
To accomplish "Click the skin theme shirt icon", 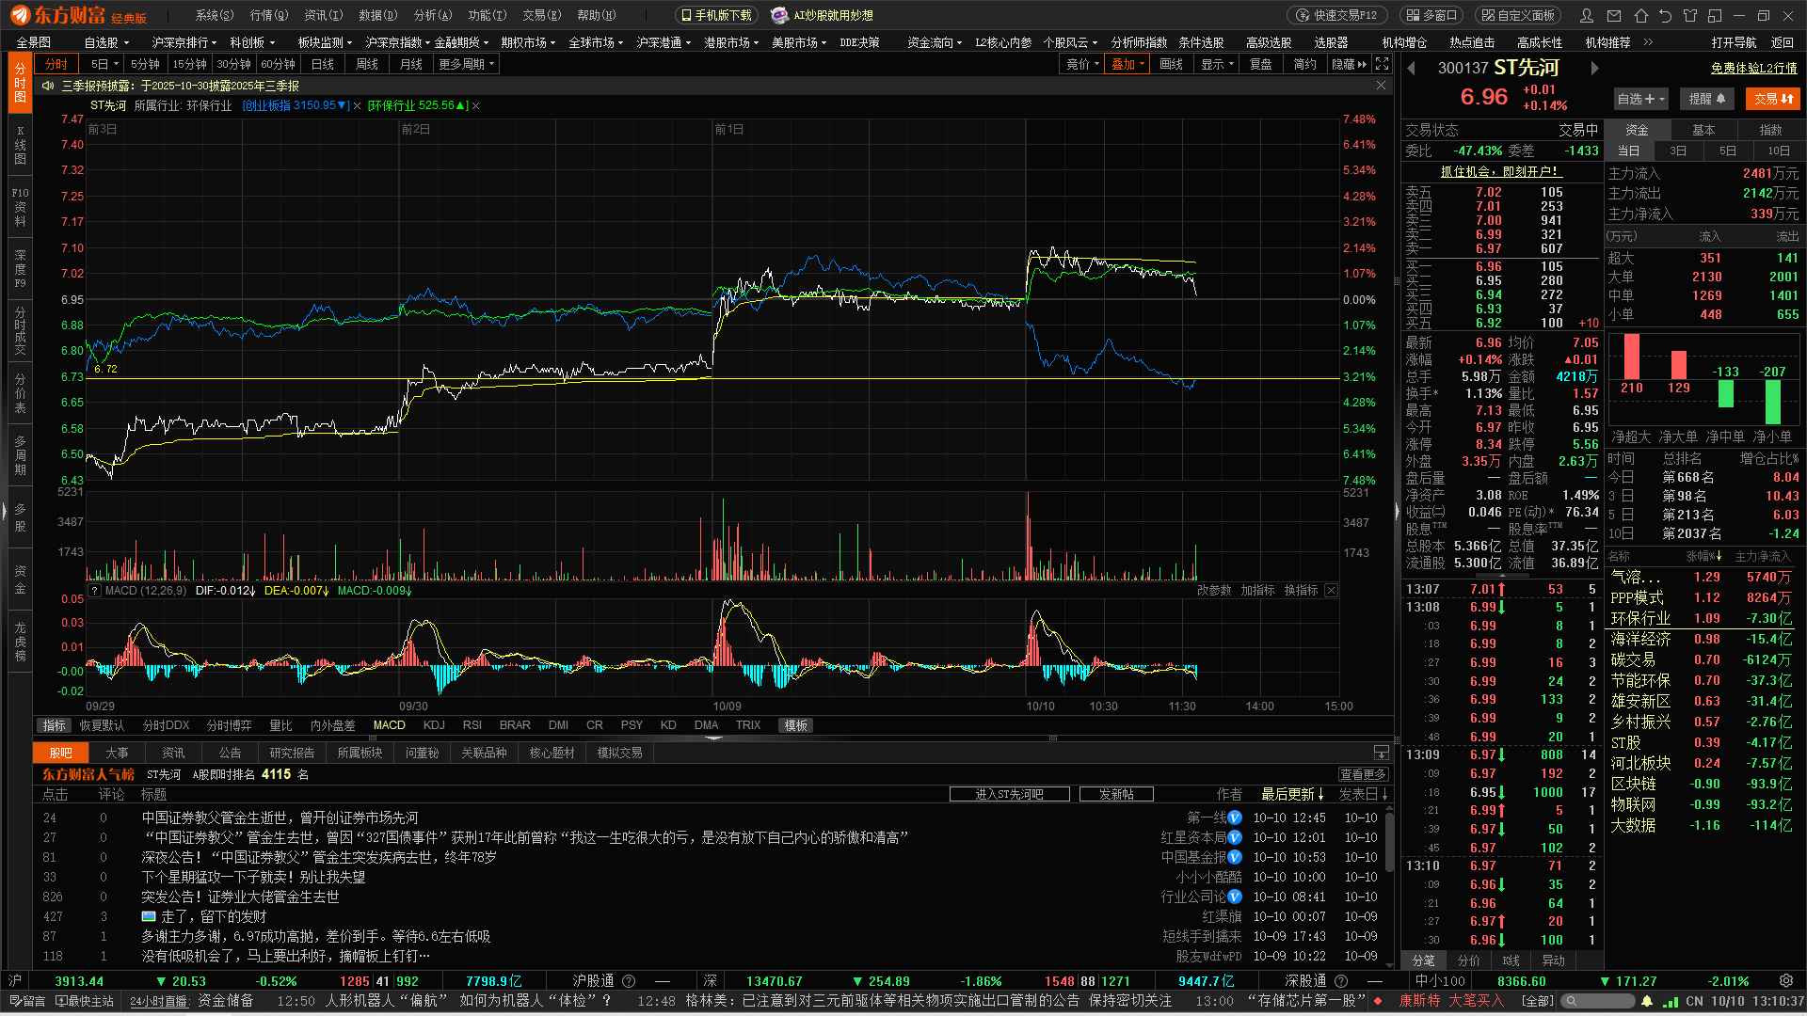I will 1690,15.
